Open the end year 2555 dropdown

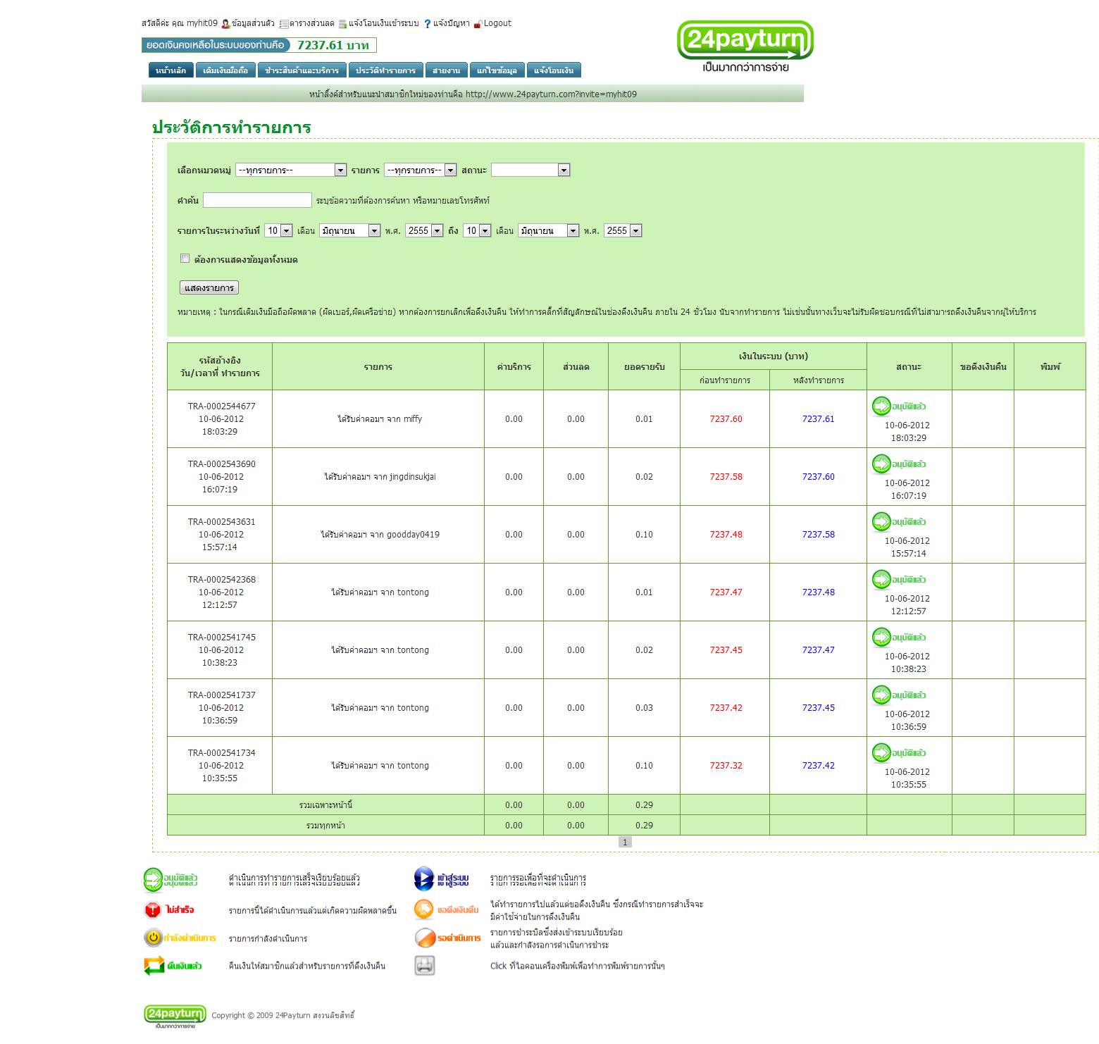(x=623, y=230)
